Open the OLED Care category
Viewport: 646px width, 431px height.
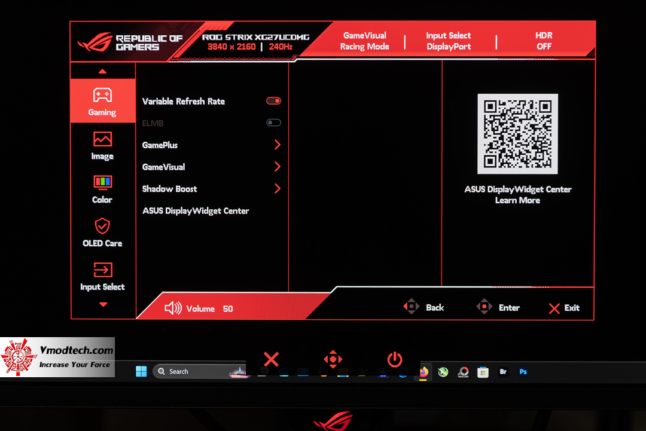[102, 233]
